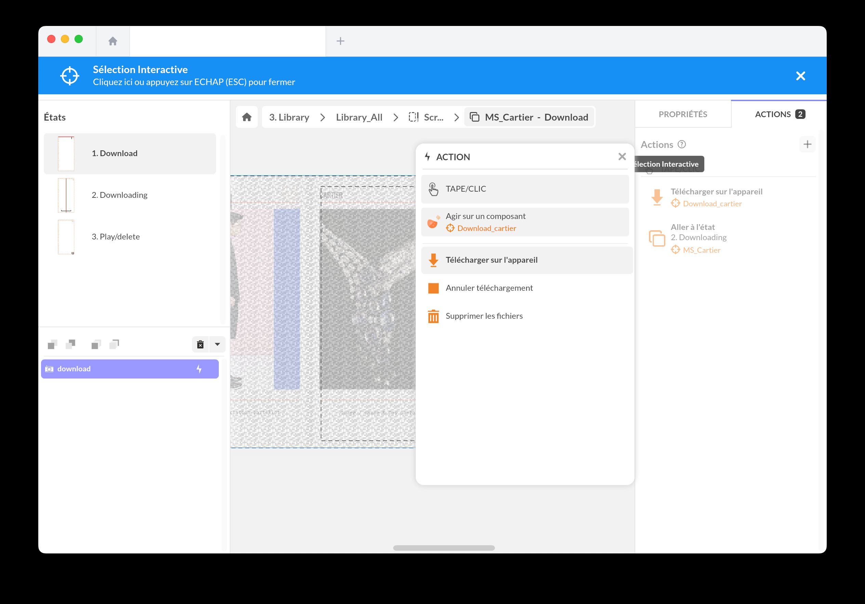Select the 3. Play/delete state
Screen dimensions: 865x604
pyautogui.click(x=116, y=236)
